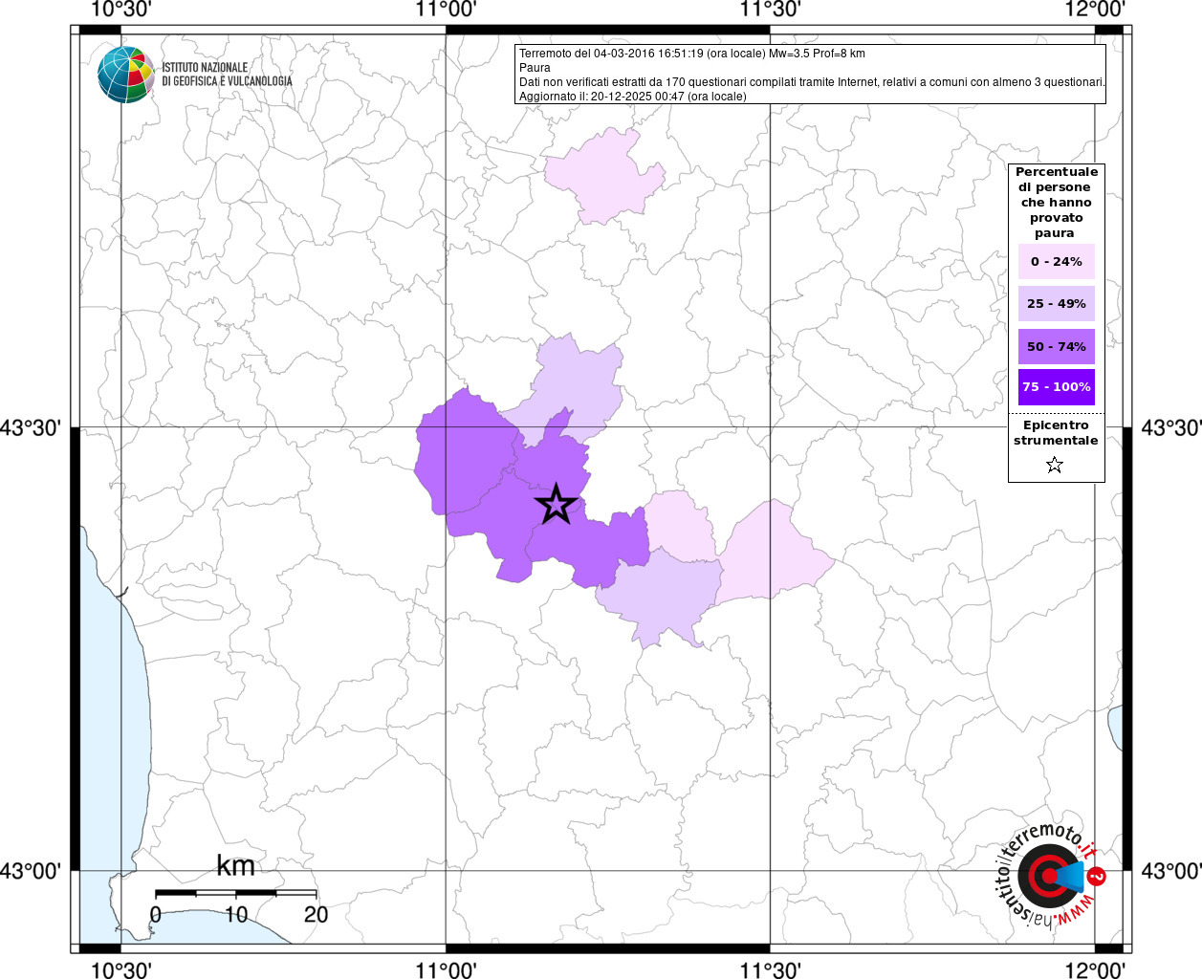
Task: Click the star symbol in the legend
Action: point(1055,465)
